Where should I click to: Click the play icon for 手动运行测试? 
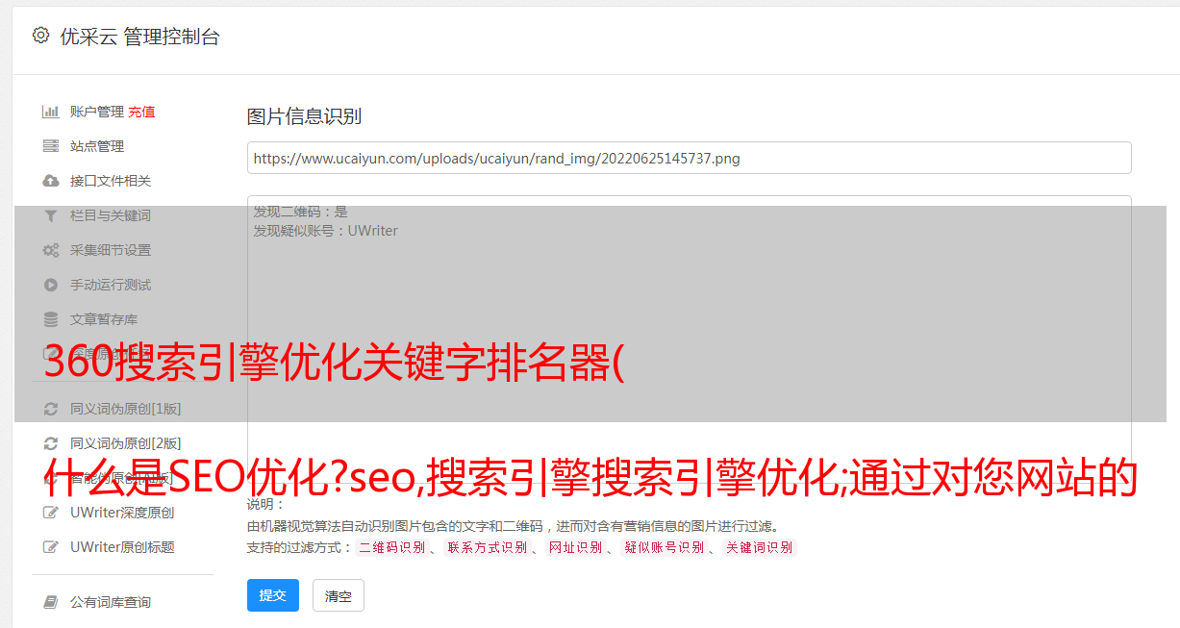click(51, 285)
